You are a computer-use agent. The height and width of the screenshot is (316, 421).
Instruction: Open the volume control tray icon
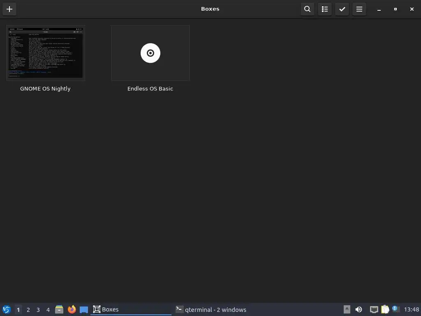(359, 309)
